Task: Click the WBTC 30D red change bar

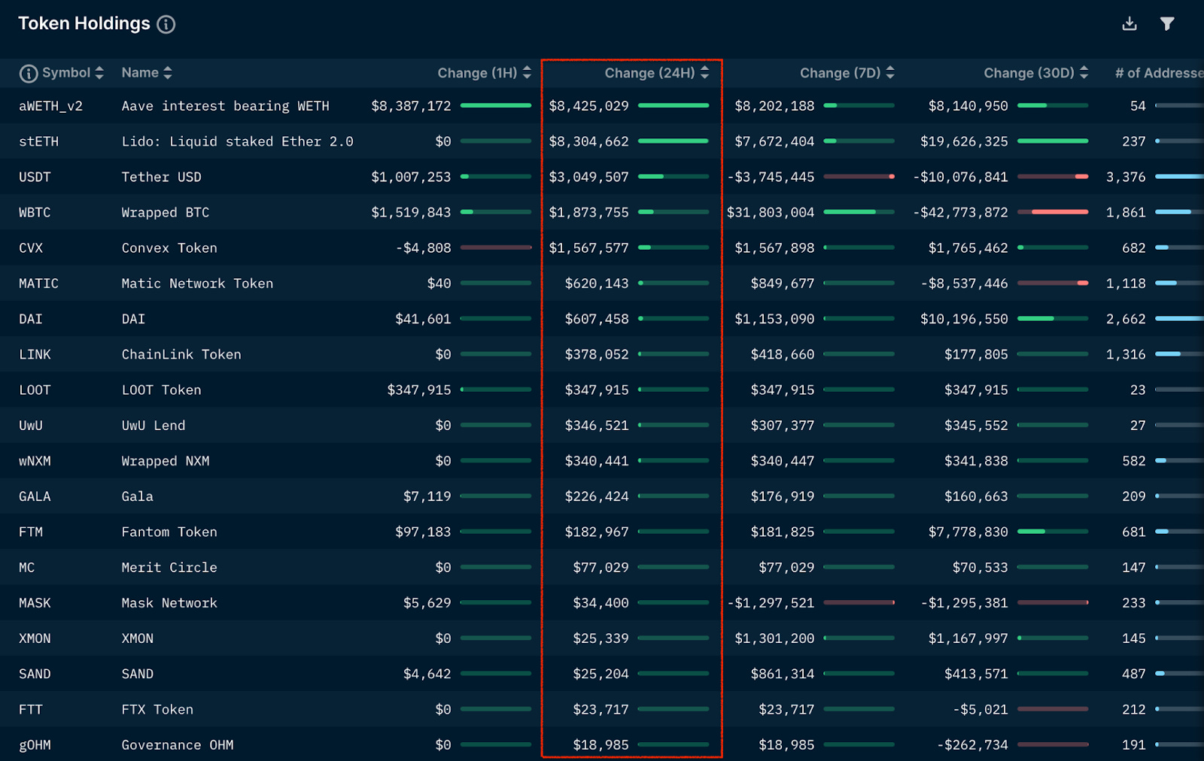Action: click(1053, 212)
